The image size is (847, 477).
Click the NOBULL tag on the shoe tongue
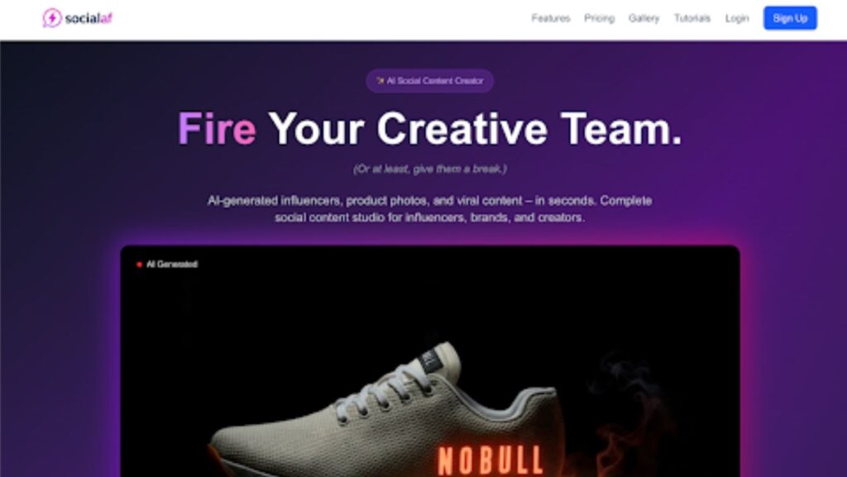pyautogui.click(x=430, y=360)
